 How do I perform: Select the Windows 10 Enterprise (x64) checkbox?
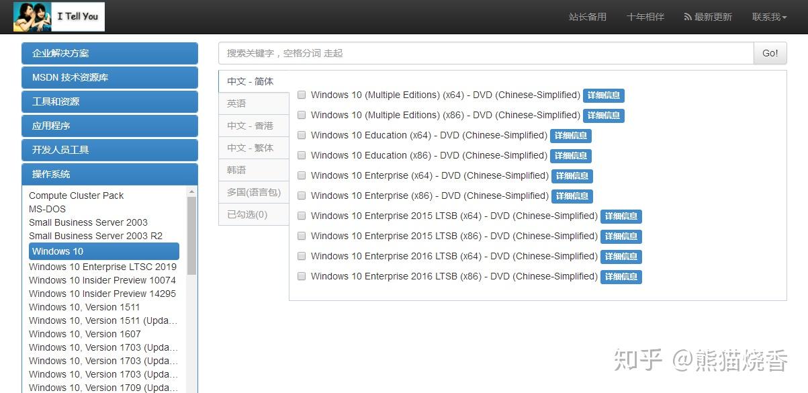(302, 175)
